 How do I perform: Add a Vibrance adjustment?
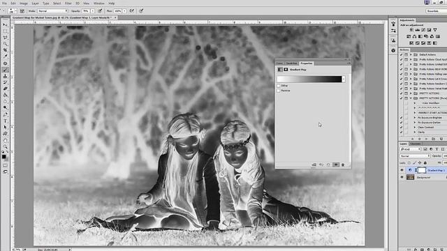click(x=435, y=30)
